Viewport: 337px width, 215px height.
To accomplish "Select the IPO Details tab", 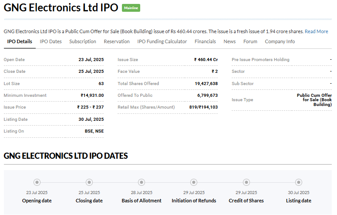I will (x=20, y=41).
